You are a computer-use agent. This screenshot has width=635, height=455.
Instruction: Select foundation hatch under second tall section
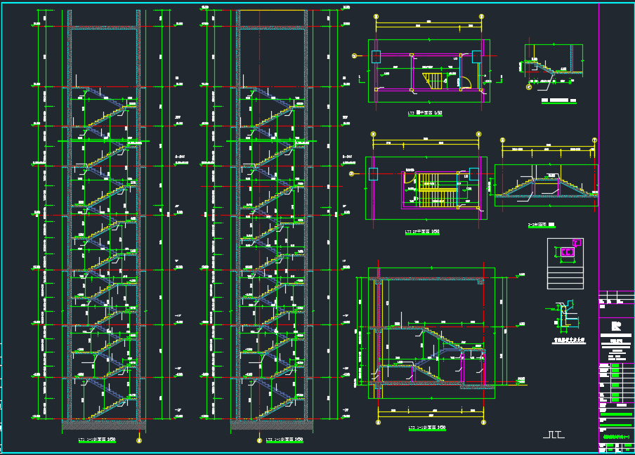click(x=271, y=425)
